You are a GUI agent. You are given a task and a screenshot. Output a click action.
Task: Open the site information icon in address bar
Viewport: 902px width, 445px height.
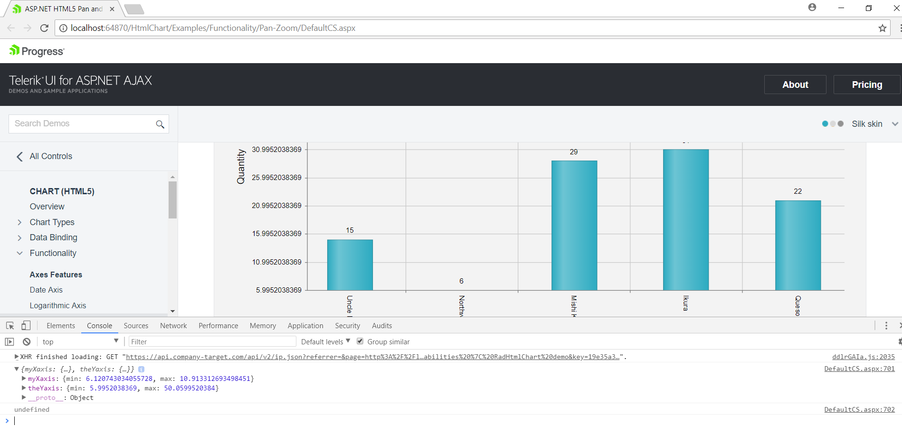(x=63, y=28)
